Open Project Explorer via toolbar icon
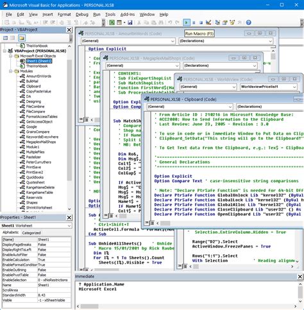The height and width of the screenshot is (310, 304). pos(217,22)
